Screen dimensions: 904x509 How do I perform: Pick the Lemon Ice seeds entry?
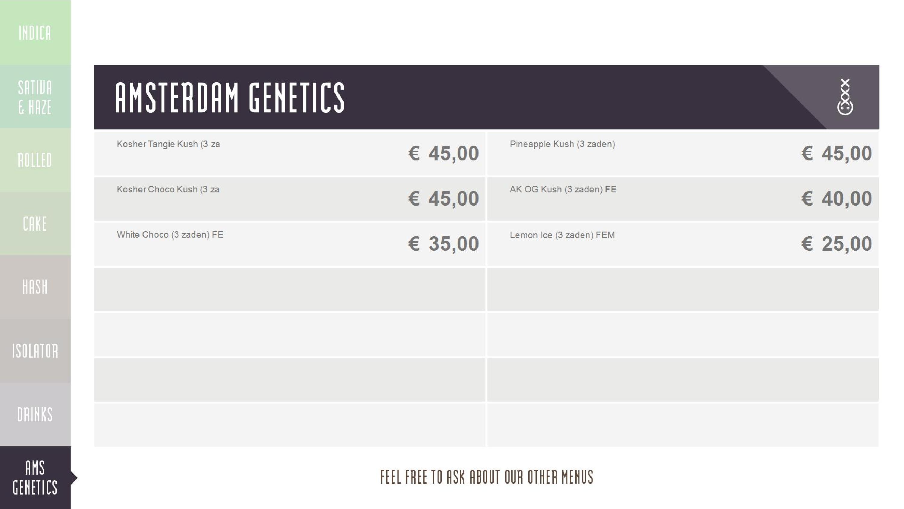[x=562, y=235]
